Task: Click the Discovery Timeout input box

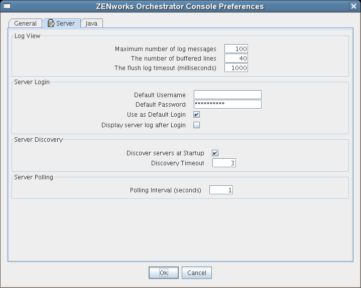Action: [x=224, y=163]
